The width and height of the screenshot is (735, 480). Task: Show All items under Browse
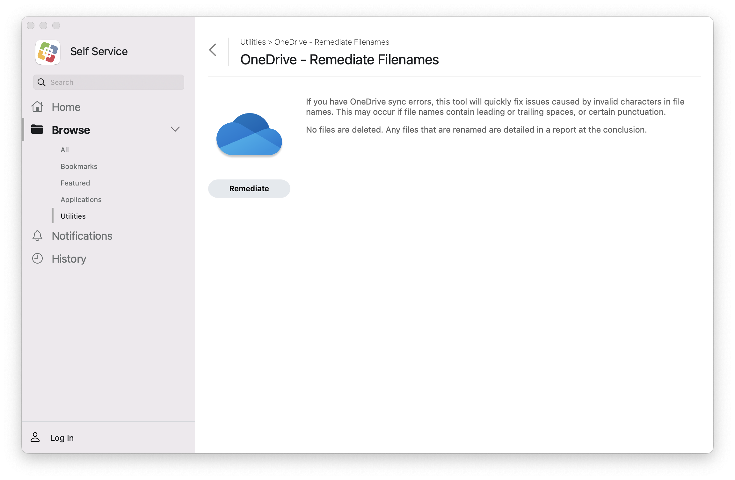tap(65, 150)
